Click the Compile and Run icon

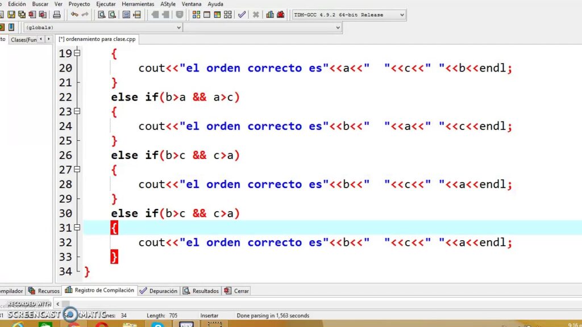pyautogui.click(x=217, y=15)
